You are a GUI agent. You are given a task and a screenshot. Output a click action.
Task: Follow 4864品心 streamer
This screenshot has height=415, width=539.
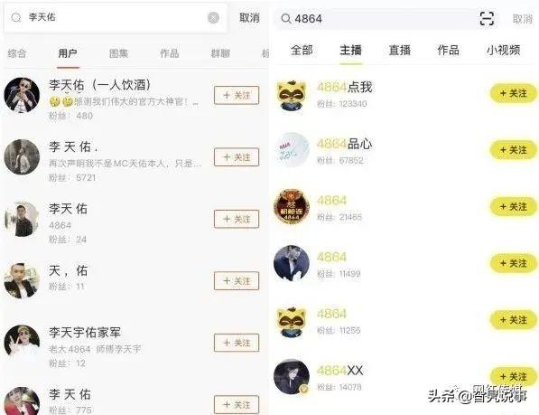point(513,150)
